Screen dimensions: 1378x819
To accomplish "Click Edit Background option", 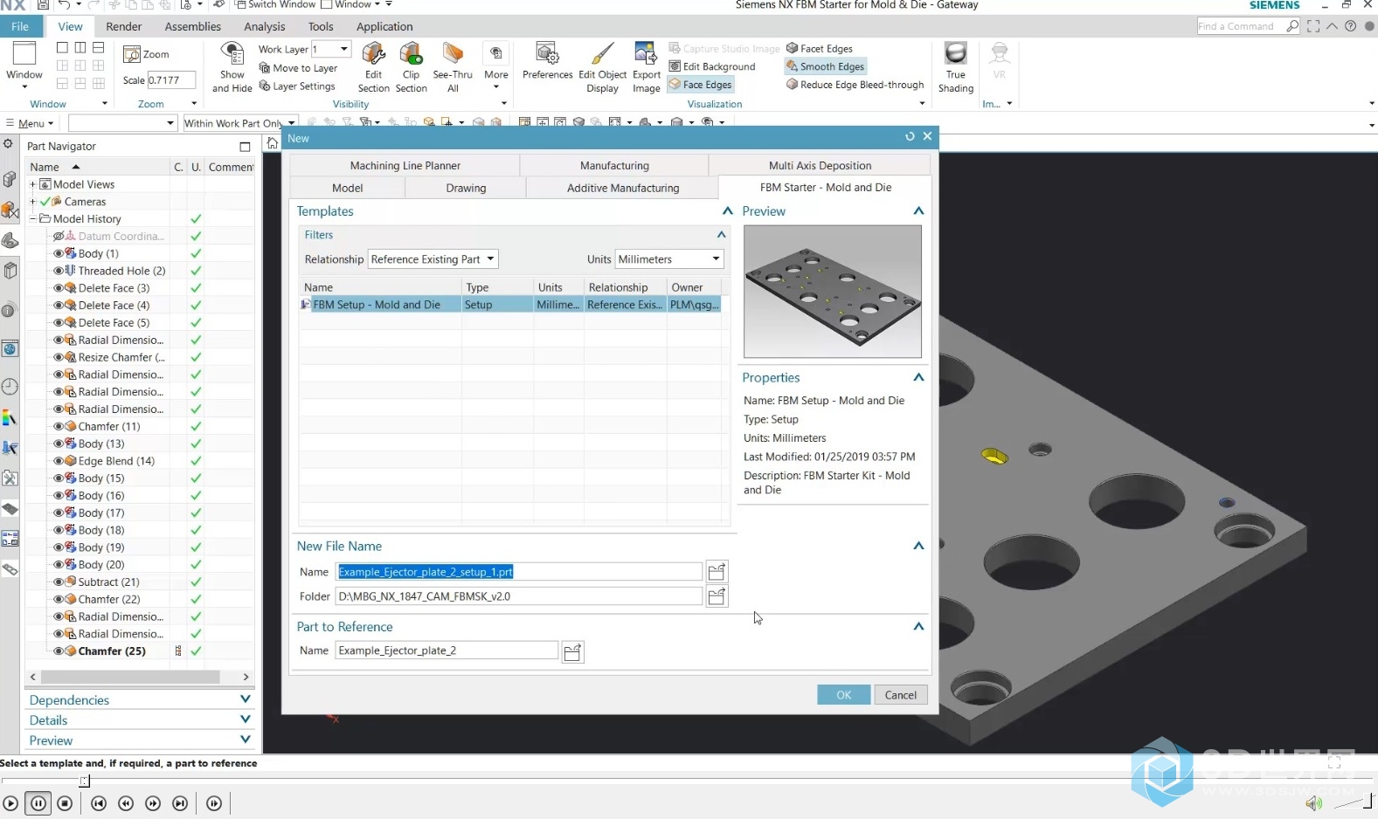I will (712, 66).
